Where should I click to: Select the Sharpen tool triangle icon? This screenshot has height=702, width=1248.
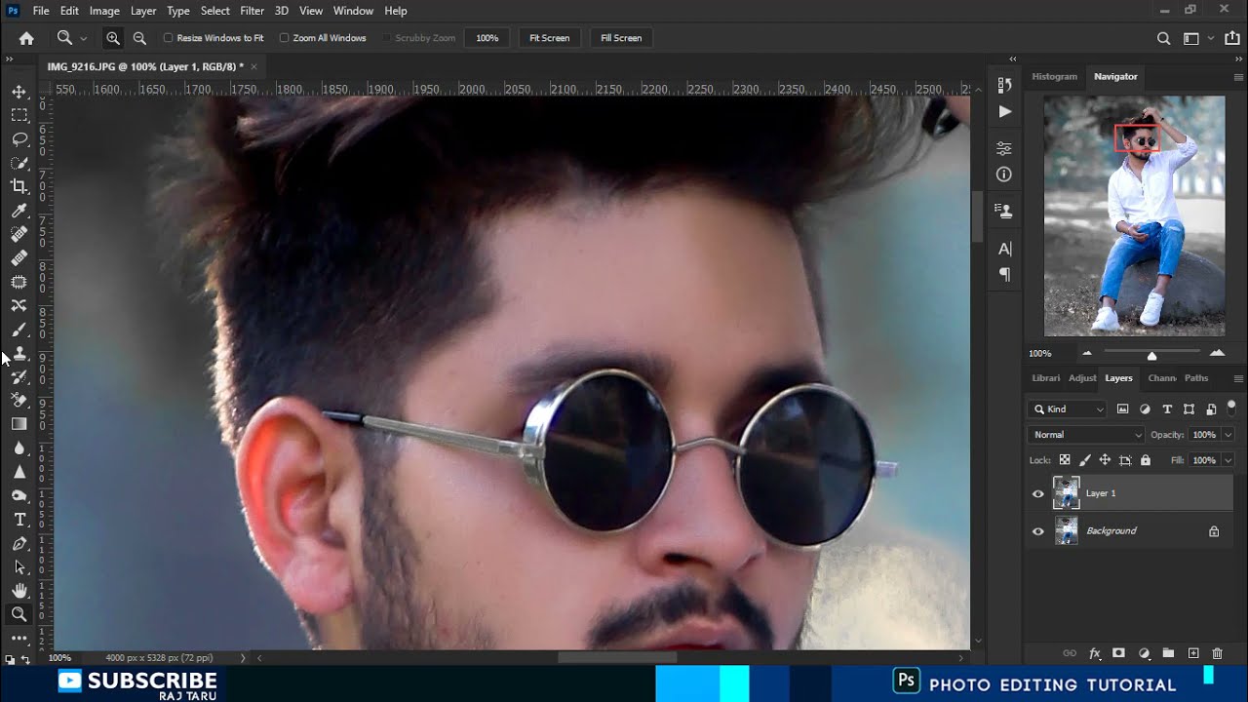click(19, 472)
